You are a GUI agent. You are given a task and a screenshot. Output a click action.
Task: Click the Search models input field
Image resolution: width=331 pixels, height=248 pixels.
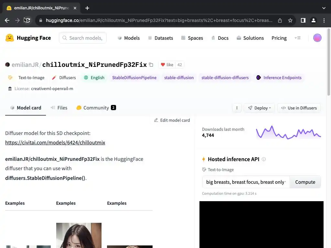[83, 38]
